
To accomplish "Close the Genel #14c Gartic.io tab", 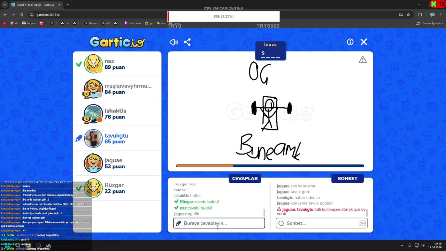I will pyautogui.click(x=59, y=5).
